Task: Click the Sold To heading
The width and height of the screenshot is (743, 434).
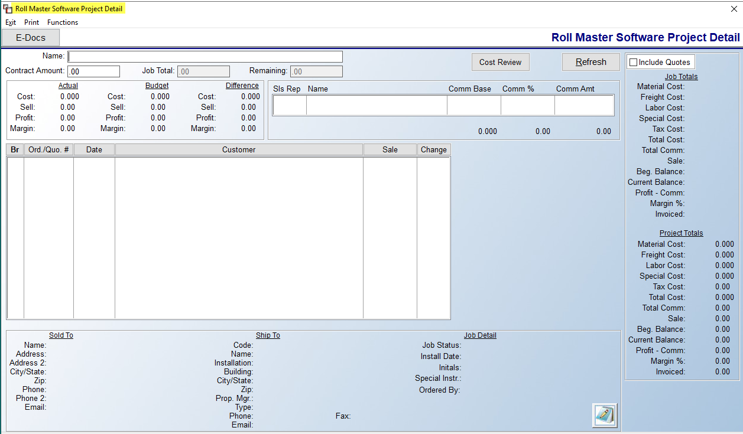Action: 61,335
